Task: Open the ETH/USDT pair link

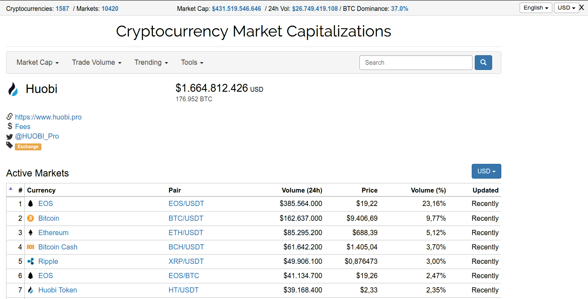Action: click(186, 233)
